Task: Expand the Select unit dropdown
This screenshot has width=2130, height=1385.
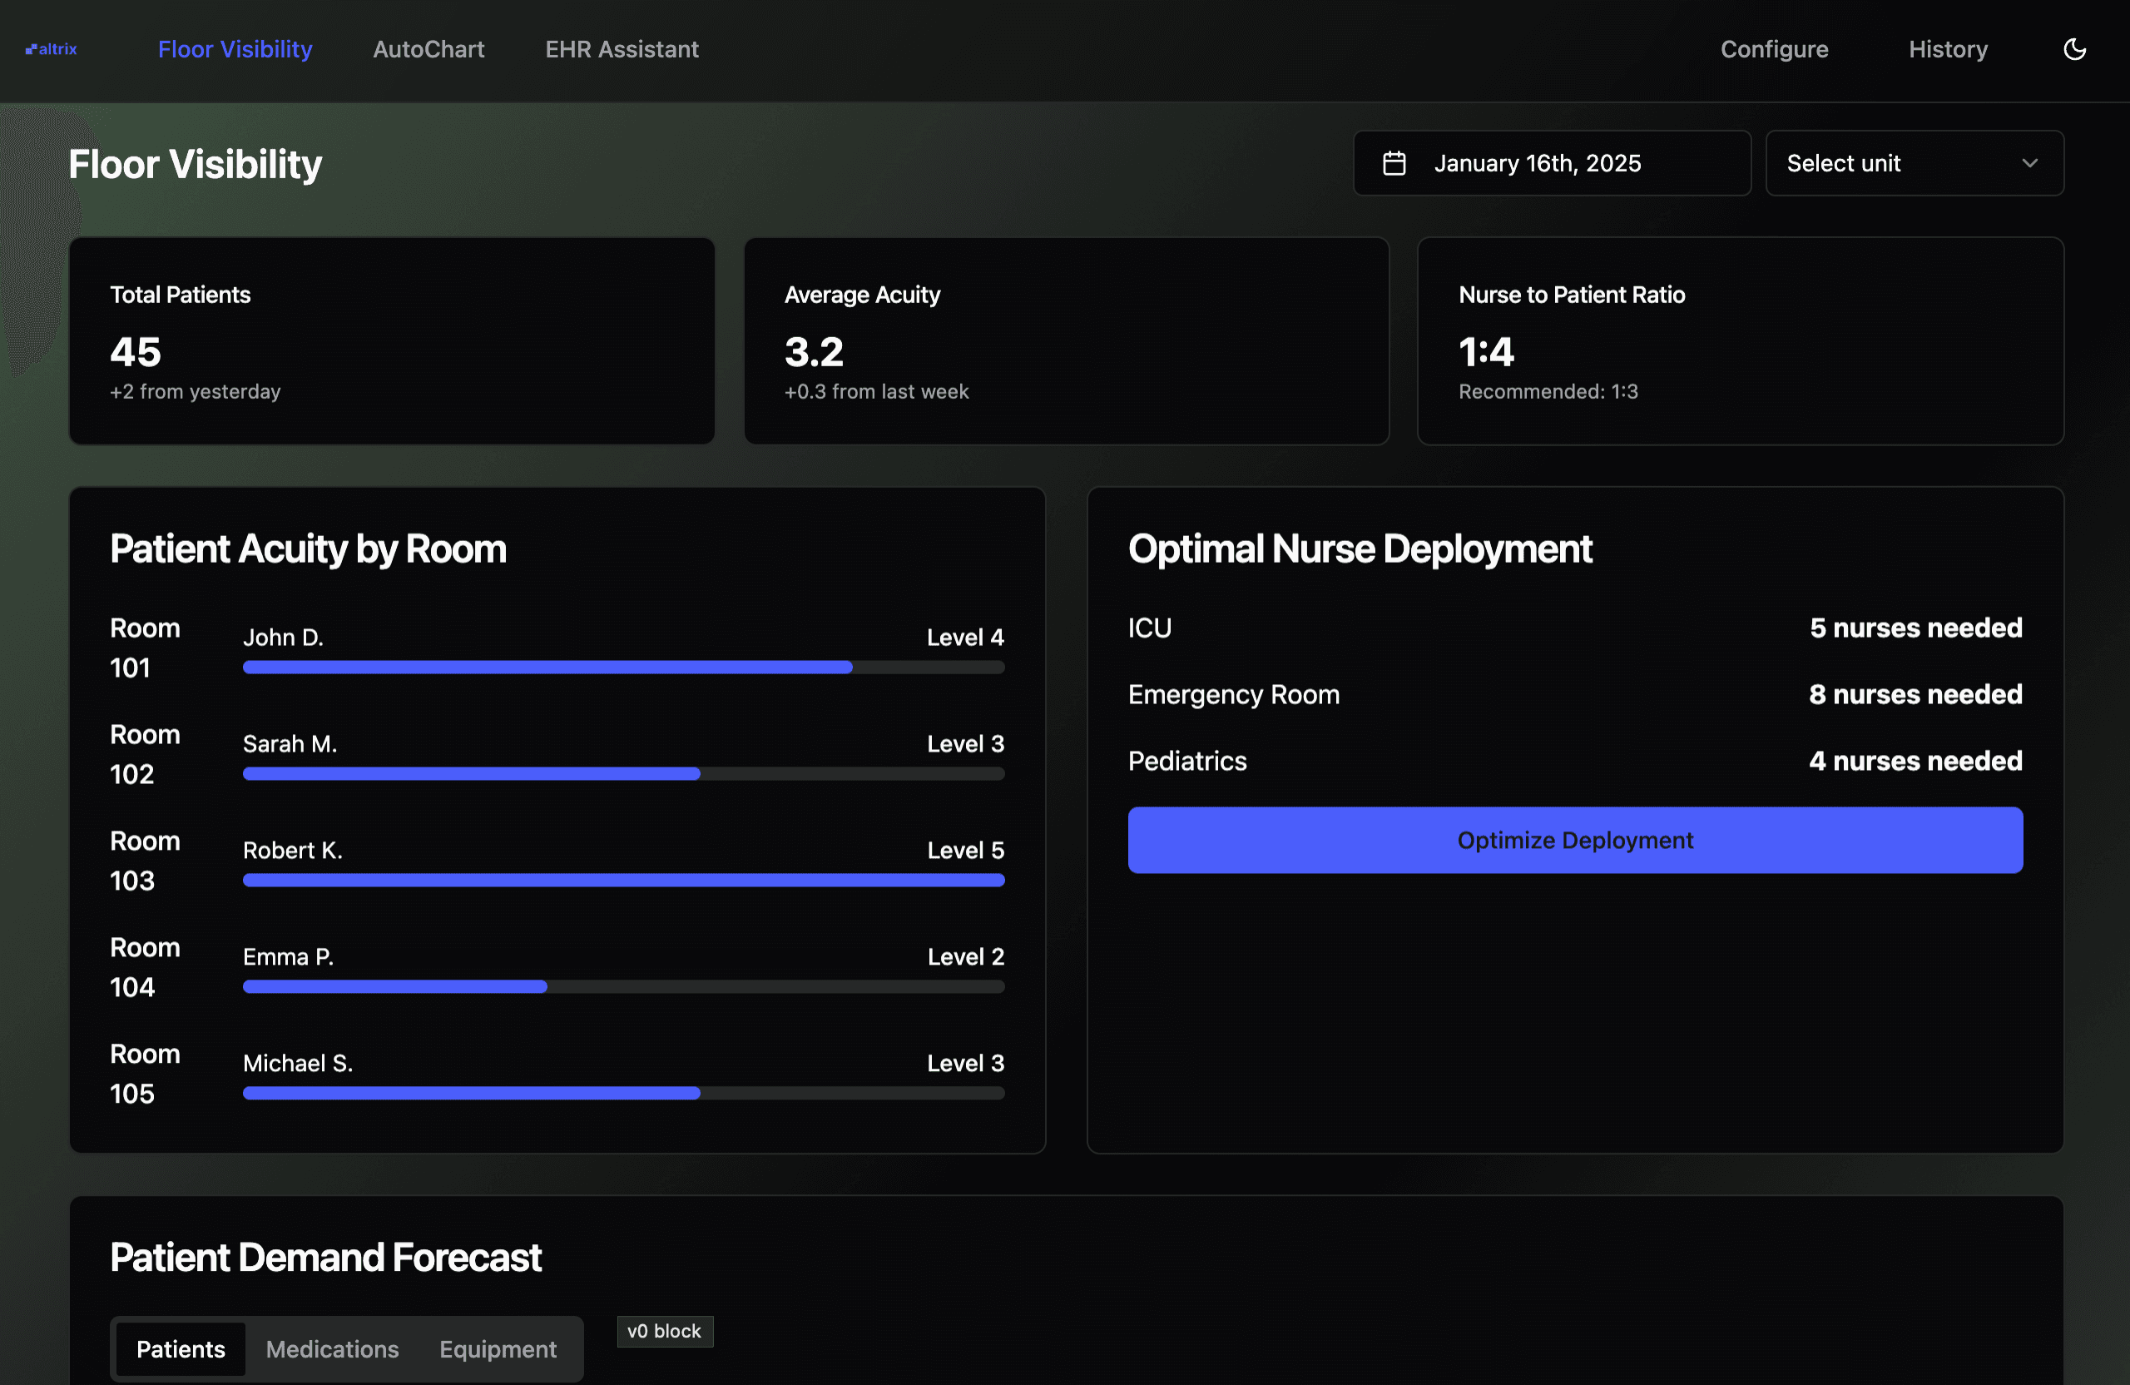Action: click(x=1915, y=161)
